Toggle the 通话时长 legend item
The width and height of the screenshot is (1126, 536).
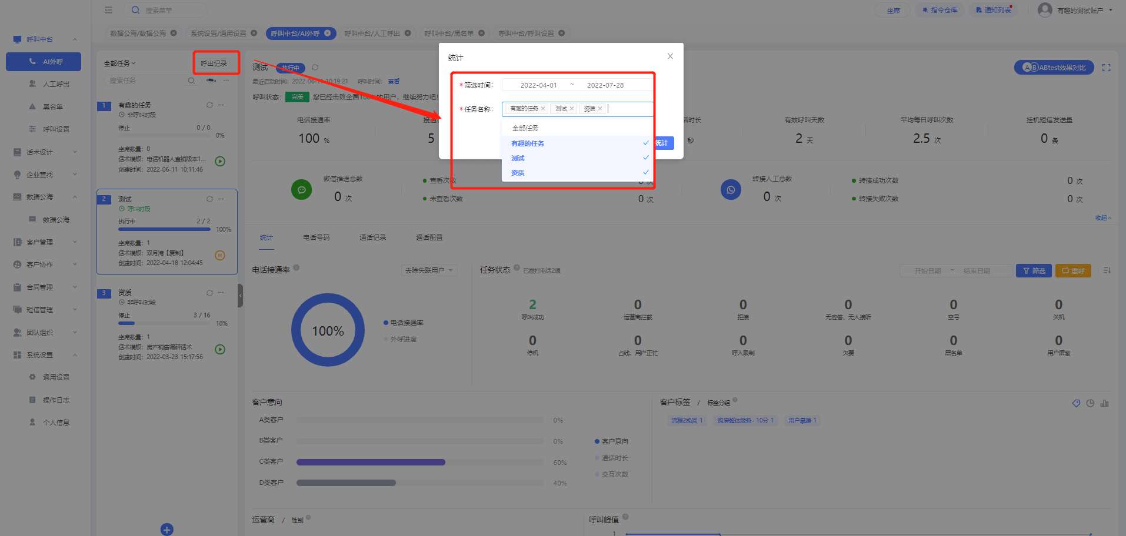click(x=611, y=458)
